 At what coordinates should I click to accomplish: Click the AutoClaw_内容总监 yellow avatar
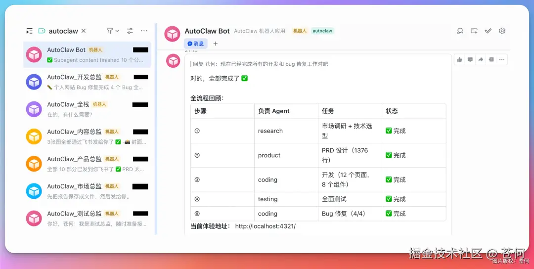34,136
